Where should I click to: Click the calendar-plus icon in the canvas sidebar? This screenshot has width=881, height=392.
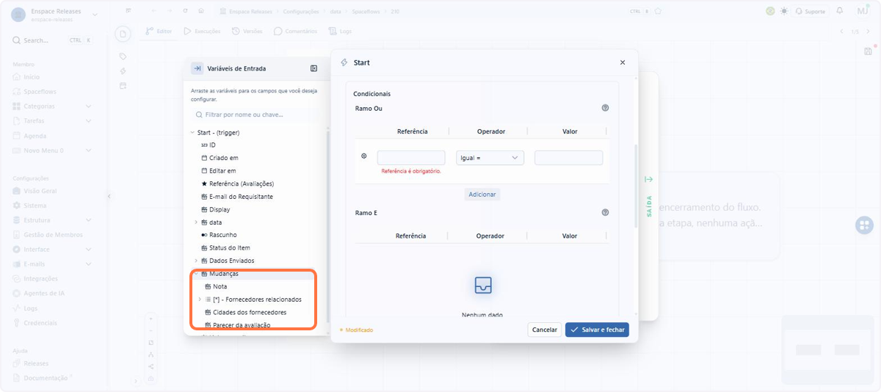[x=123, y=85]
